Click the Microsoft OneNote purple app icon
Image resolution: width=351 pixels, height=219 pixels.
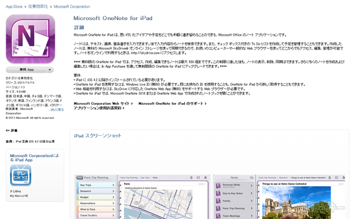[x=30, y=39]
